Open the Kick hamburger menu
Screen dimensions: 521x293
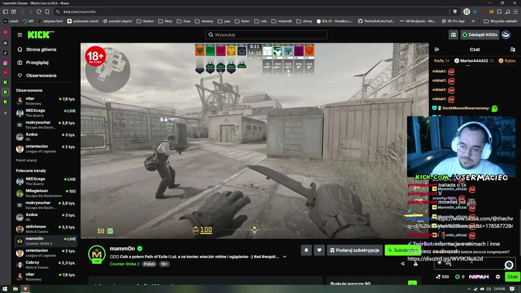pyautogui.click(x=20, y=35)
